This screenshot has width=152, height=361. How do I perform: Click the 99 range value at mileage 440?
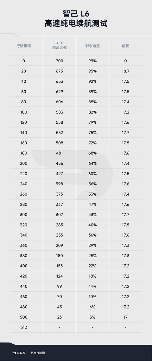tap(60, 286)
